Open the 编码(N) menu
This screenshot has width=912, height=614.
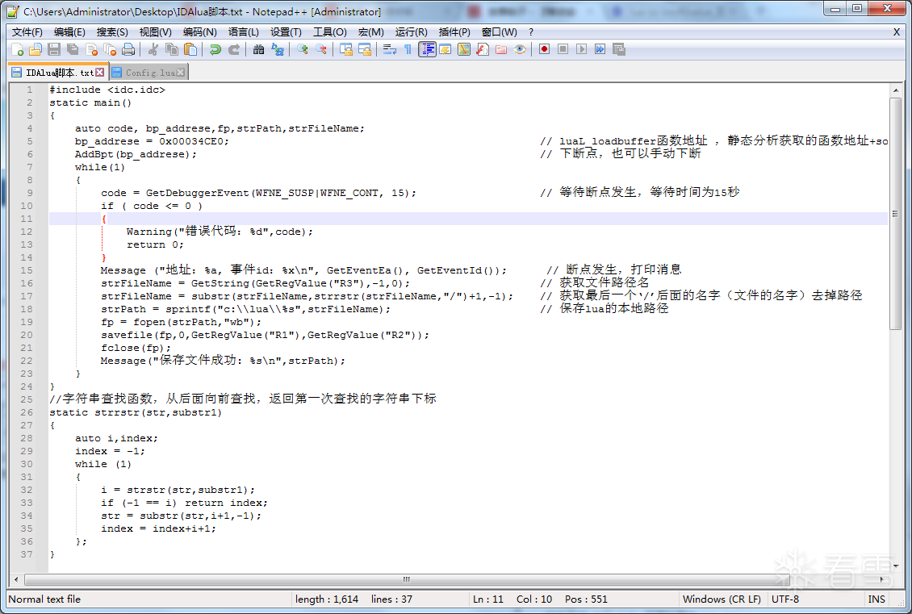click(x=199, y=32)
